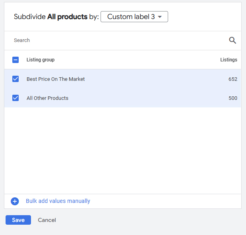Screen dimensions: 246x235
Task: Toggle the Listing group select-all checkbox
Action: click(15, 60)
